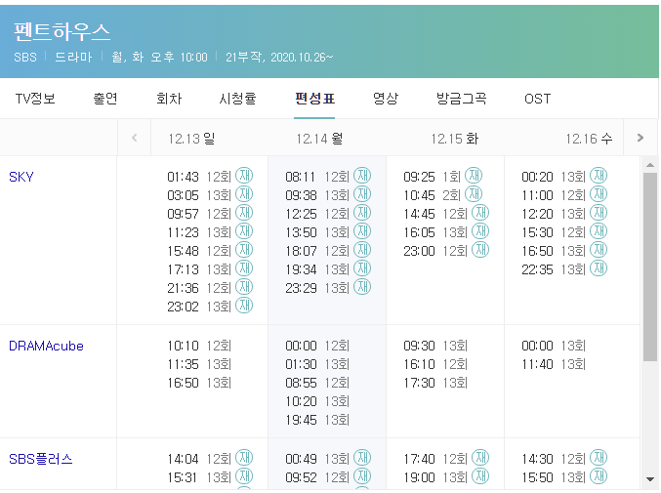This screenshot has width=661, height=493.
Task: Open the 영상 videos tab
Action: [386, 99]
